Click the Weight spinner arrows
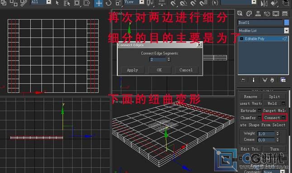This screenshot has height=173, width=292. [x=278, y=134]
